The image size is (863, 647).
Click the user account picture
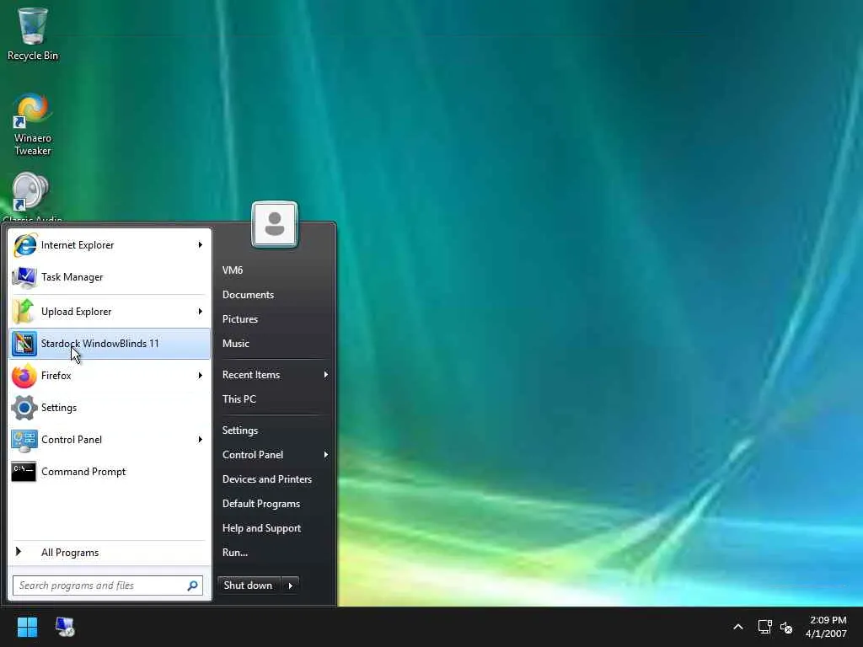(275, 224)
